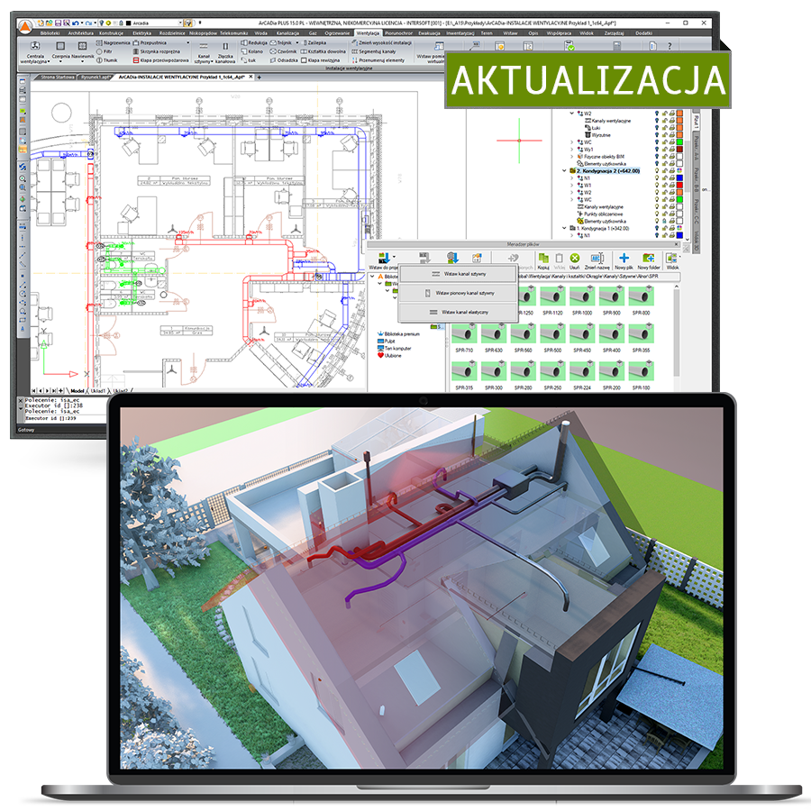Insert a Czwórnik fitting
811x811 pixels.
(284, 51)
